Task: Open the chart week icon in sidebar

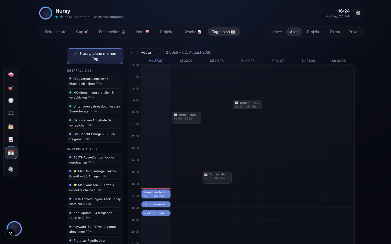Action: point(11,140)
